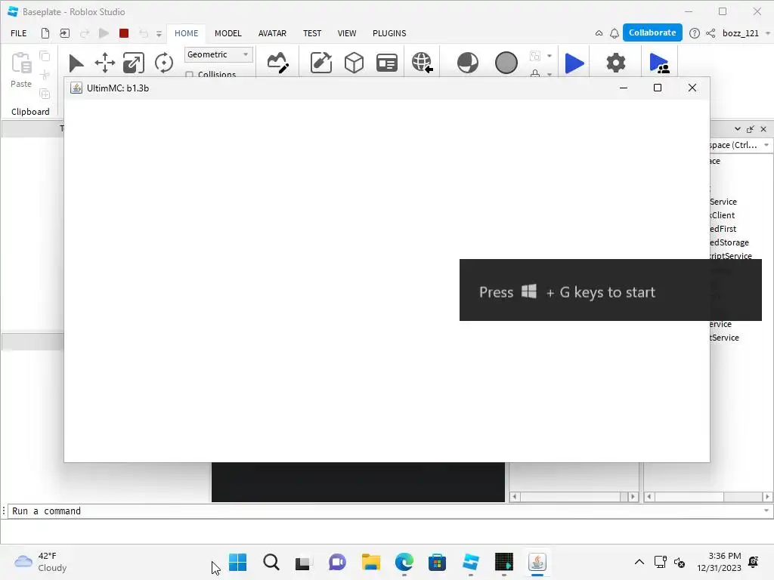Close the Explorer panel

coord(763,129)
